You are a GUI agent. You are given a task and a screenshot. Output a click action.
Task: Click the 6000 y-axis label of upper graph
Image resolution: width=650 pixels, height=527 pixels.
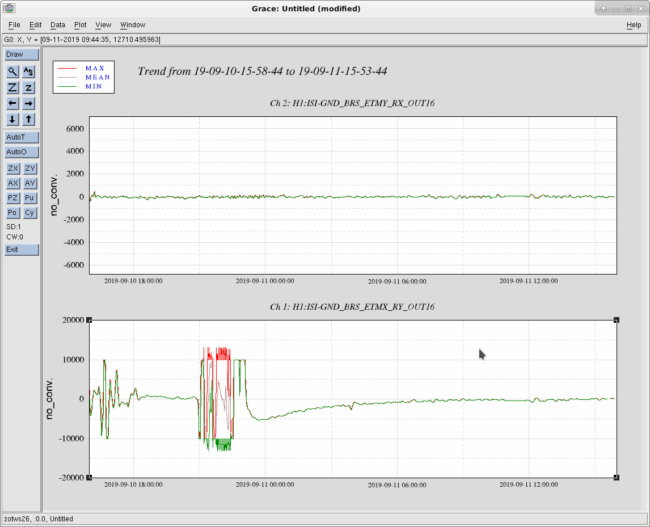75,129
